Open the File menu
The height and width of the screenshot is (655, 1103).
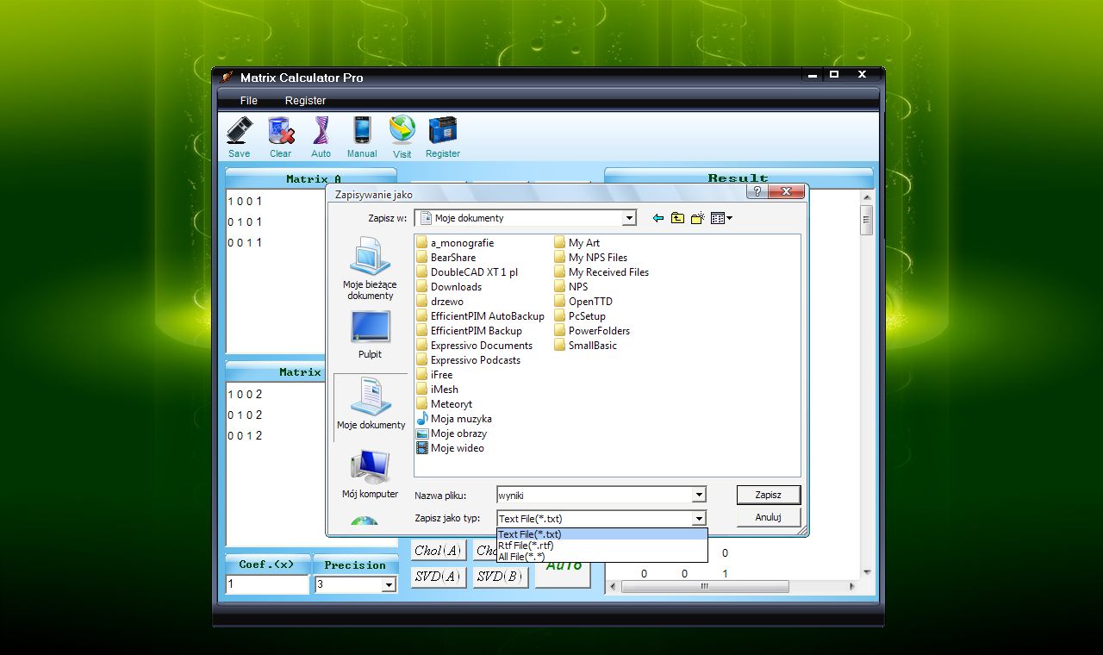click(x=249, y=101)
